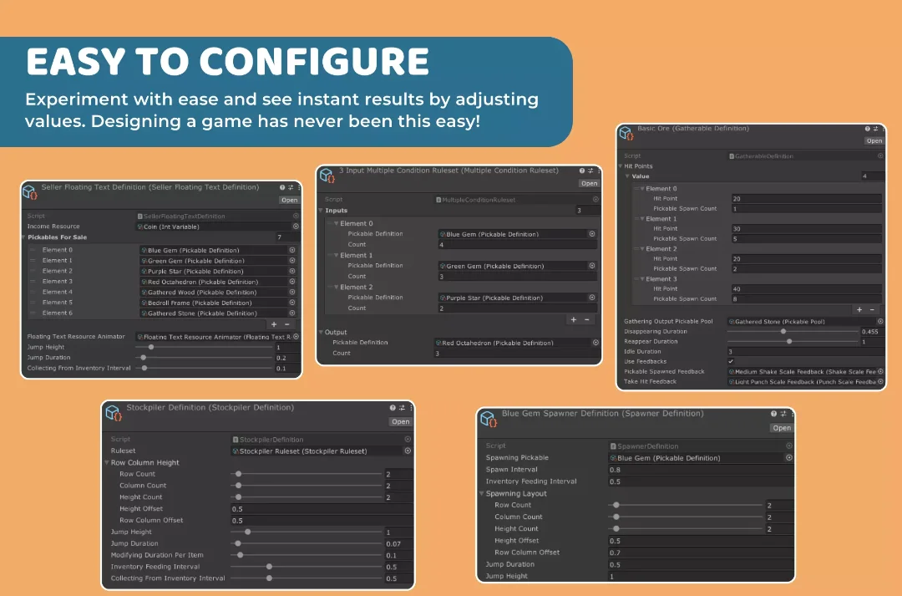Click Spawner Row Column Offset field 0.7
902x596 pixels.
click(x=701, y=553)
